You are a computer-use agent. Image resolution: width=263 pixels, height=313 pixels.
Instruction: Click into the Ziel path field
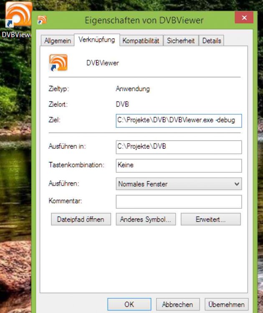179,121
